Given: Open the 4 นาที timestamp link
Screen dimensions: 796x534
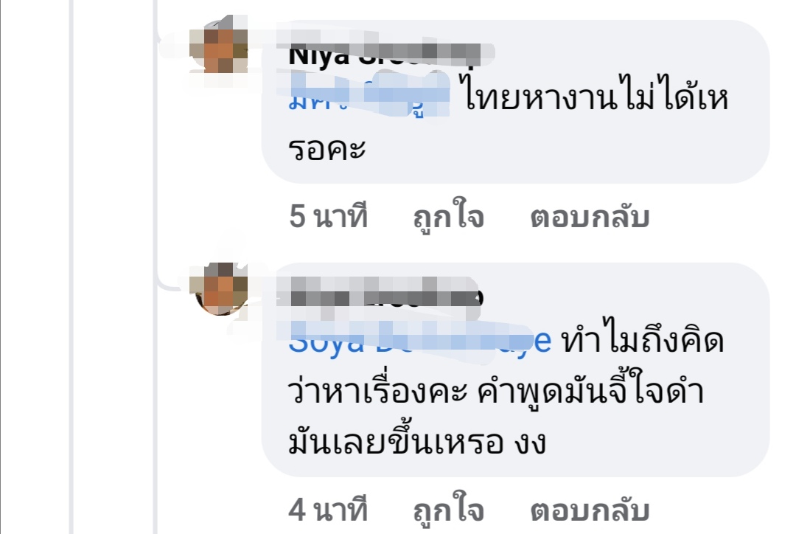Looking at the screenshot, I should [328, 510].
